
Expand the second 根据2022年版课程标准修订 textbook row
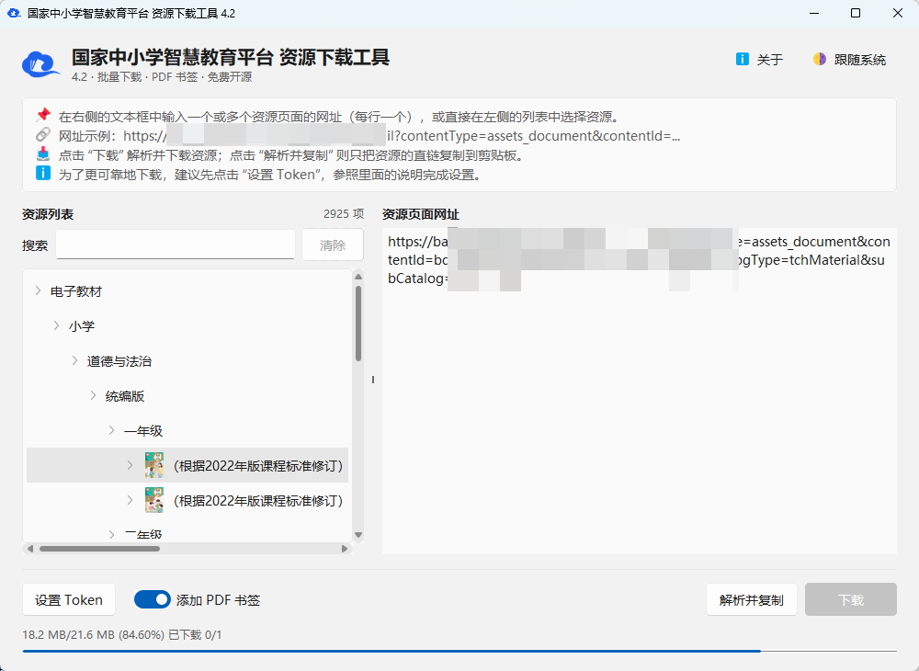(x=130, y=500)
